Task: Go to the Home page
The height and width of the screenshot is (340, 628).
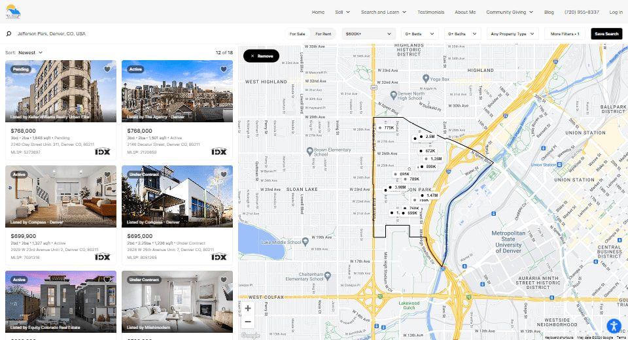Action: click(318, 12)
